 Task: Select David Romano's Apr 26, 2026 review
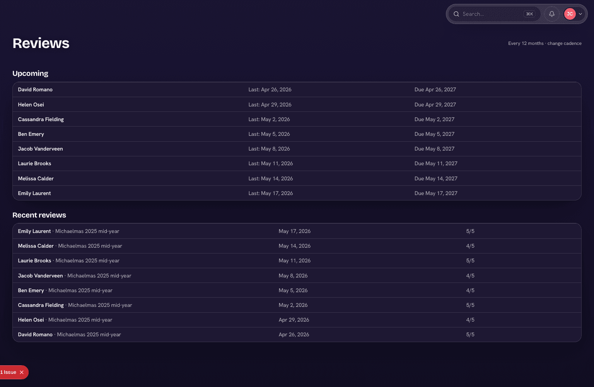(297, 334)
